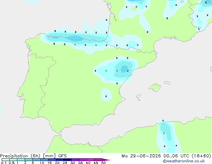Click the date 'Mo 29-06-2026'
The width and height of the screenshot is (212, 164).
pos(141,156)
